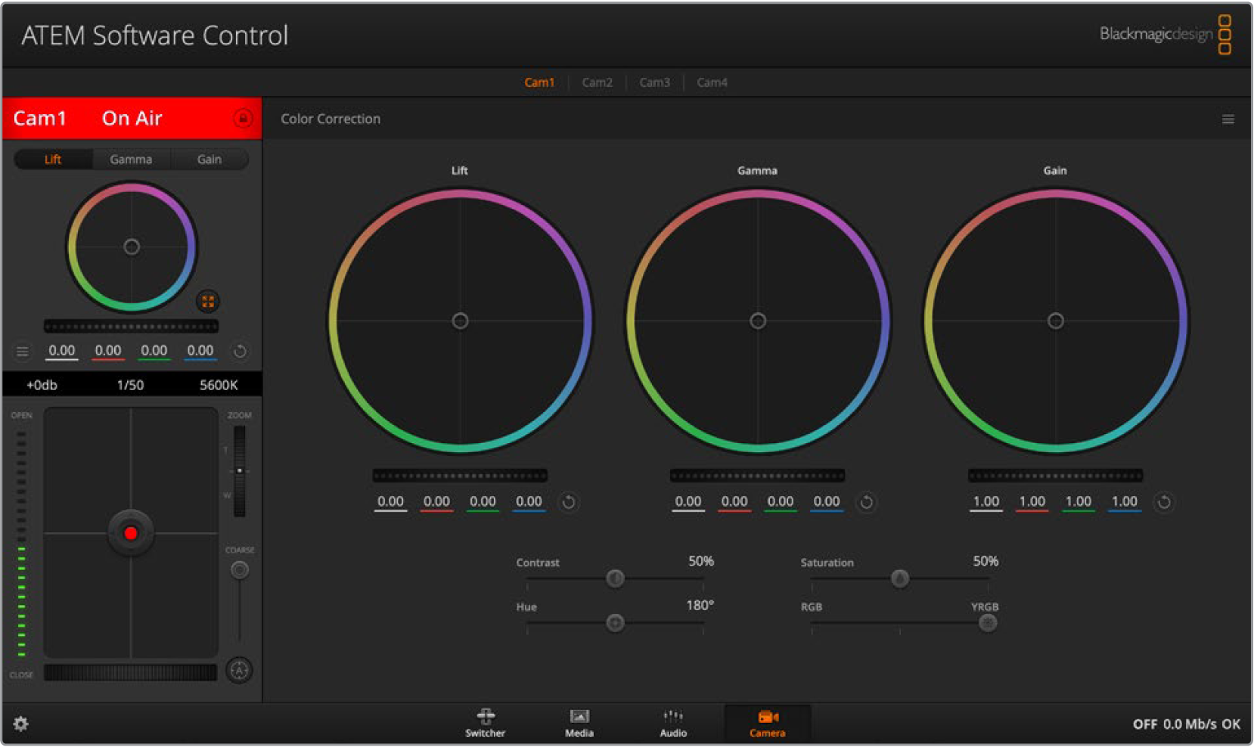This screenshot has height=747, width=1254.
Task: Select the Gain wheel mode
Action: (x=209, y=160)
